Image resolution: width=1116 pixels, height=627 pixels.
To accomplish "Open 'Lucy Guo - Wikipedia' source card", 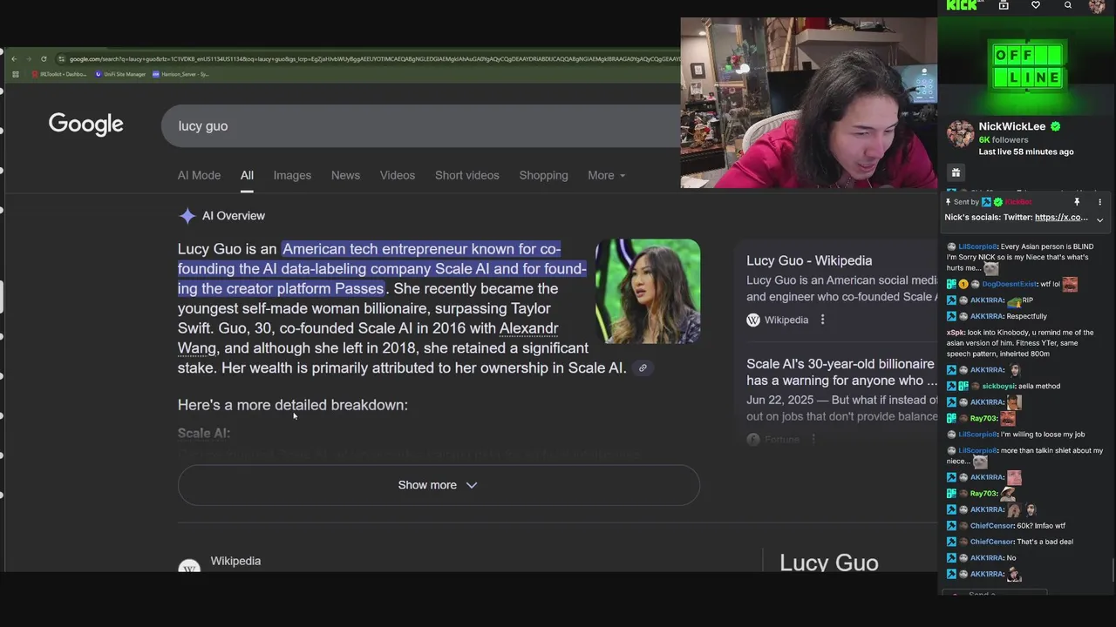I will (809, 260).
